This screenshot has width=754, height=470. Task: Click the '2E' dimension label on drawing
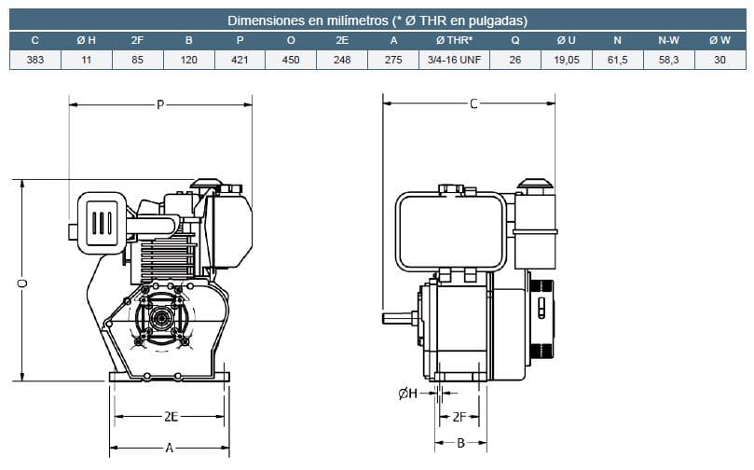click(x=171, y=416)
